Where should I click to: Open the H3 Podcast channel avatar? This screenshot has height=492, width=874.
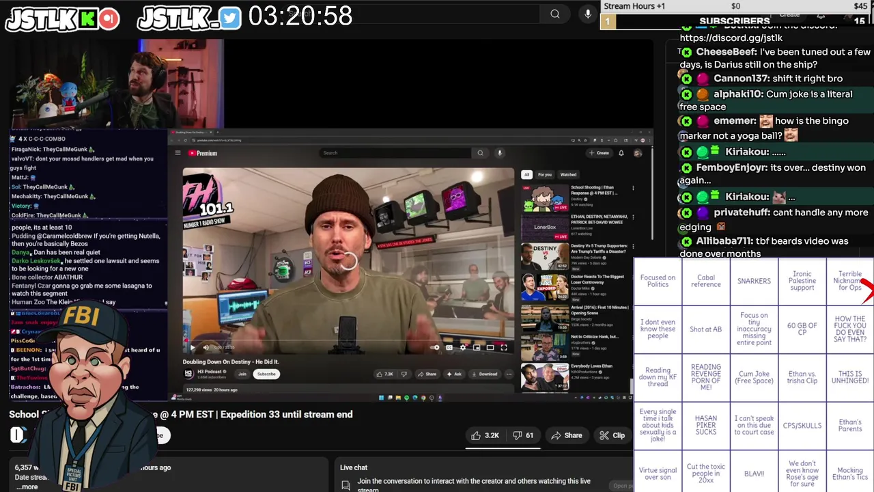pos(188,374)
